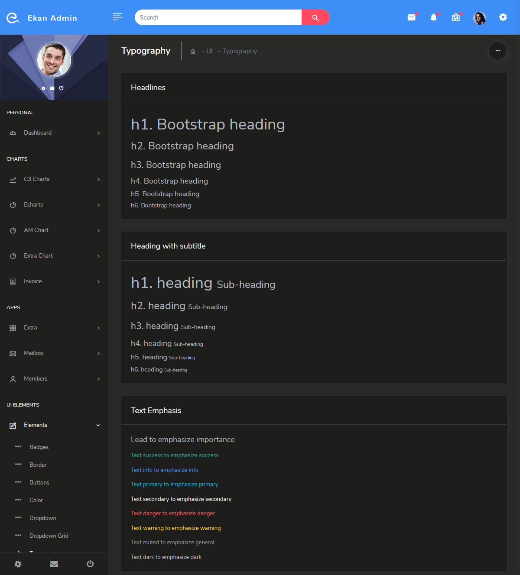Click the user avatar in the top bar

[x=479, y=18]
